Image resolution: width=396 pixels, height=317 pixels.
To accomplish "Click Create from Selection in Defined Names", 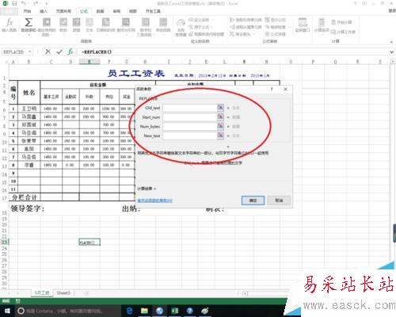I will click(207, 34).
